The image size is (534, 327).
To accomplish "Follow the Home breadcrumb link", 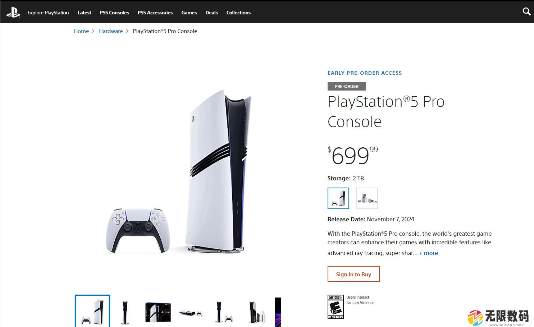I will click(x=81, y=31).
